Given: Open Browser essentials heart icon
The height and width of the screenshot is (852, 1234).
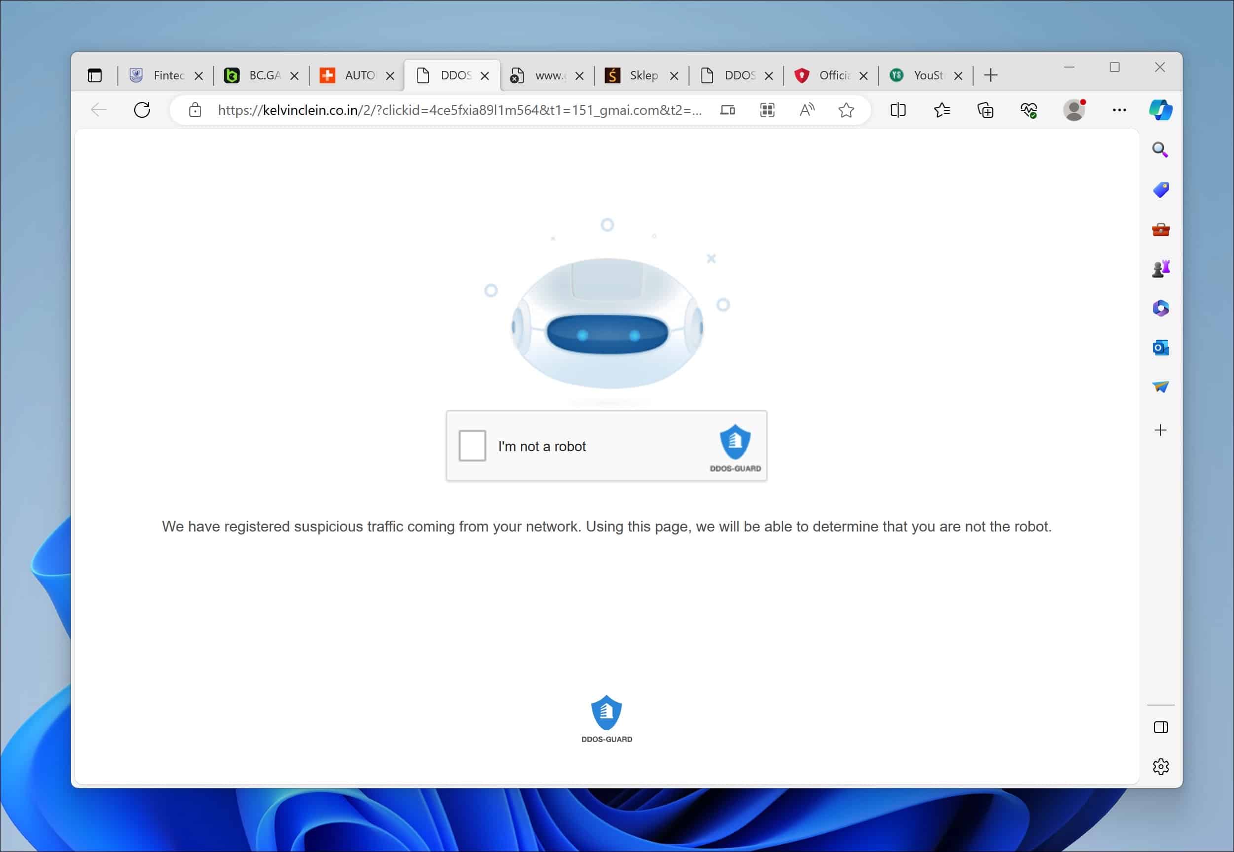Looking at the screenshot, I should pyautogui.click(x=1028, y=110).
